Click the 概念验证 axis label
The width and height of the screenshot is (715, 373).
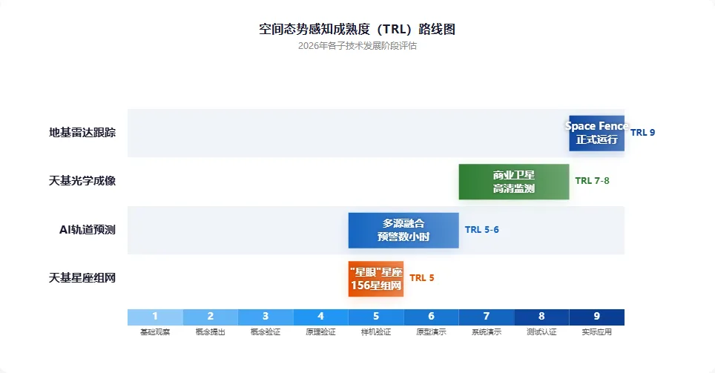[x=266, y=332]
